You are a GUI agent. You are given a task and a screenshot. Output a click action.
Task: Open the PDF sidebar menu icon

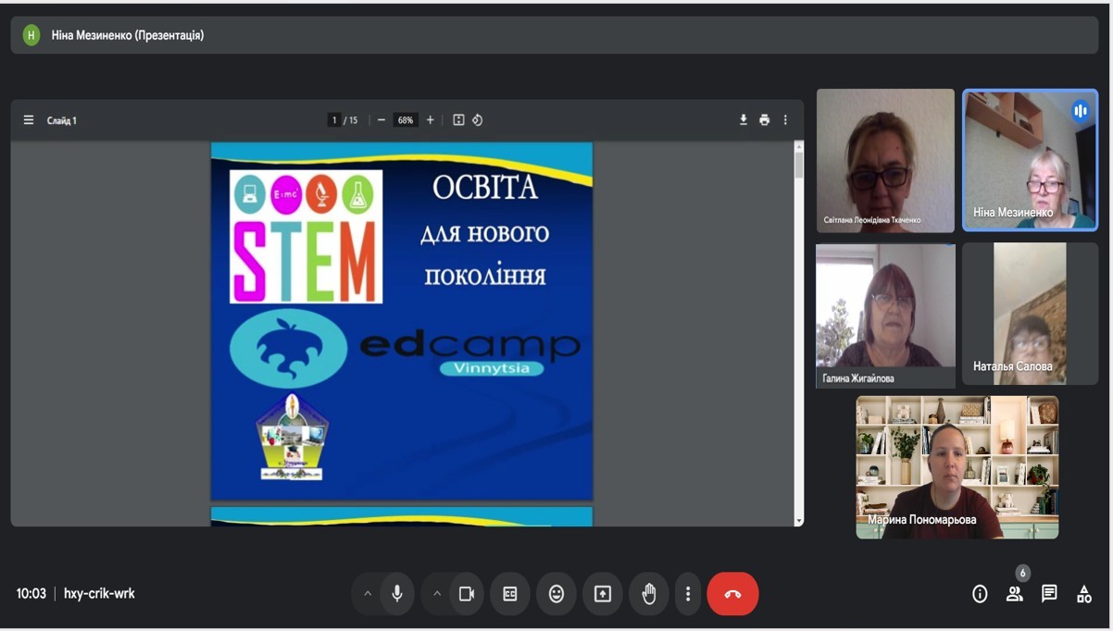point(29,120)
